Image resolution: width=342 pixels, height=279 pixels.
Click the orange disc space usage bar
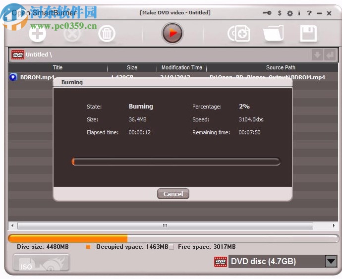click(x=173, y=238)
